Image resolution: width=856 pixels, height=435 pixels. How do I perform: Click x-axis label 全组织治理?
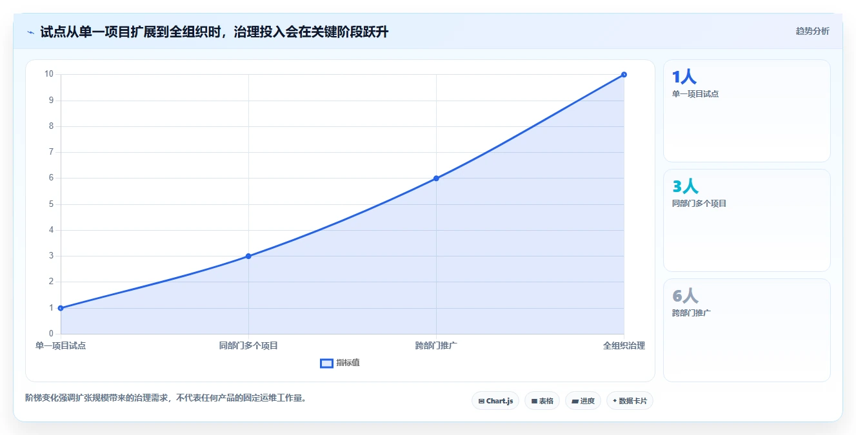[624, 345]
